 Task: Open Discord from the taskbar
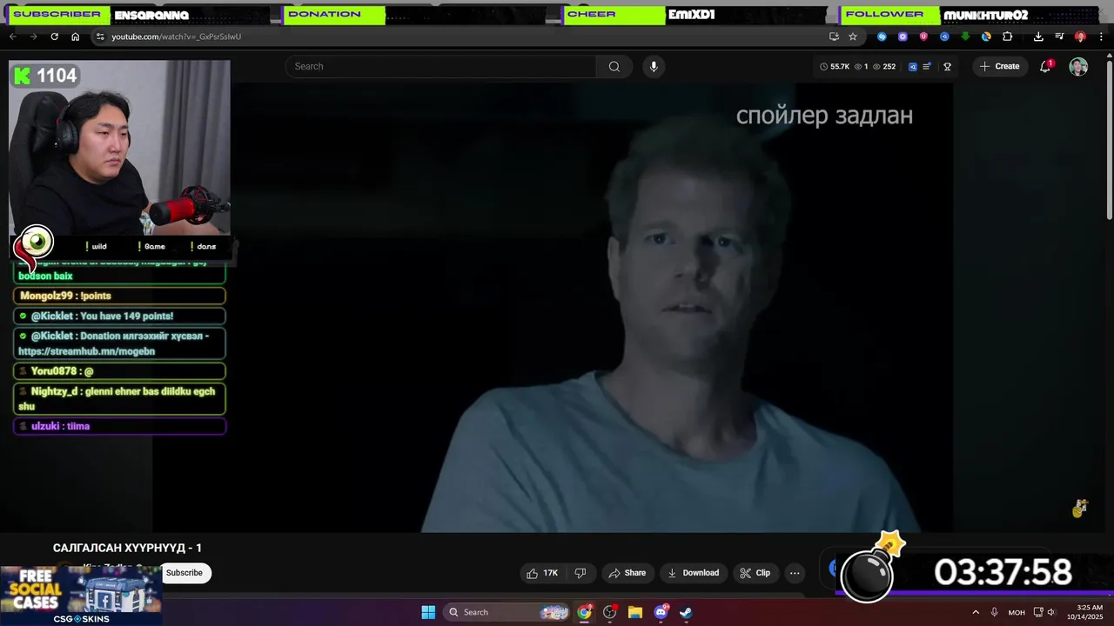pyautogui.click(x=661, y=612)
